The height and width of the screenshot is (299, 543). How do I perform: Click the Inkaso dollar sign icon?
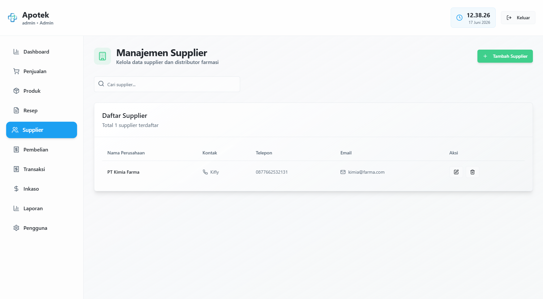click(16, 189)
